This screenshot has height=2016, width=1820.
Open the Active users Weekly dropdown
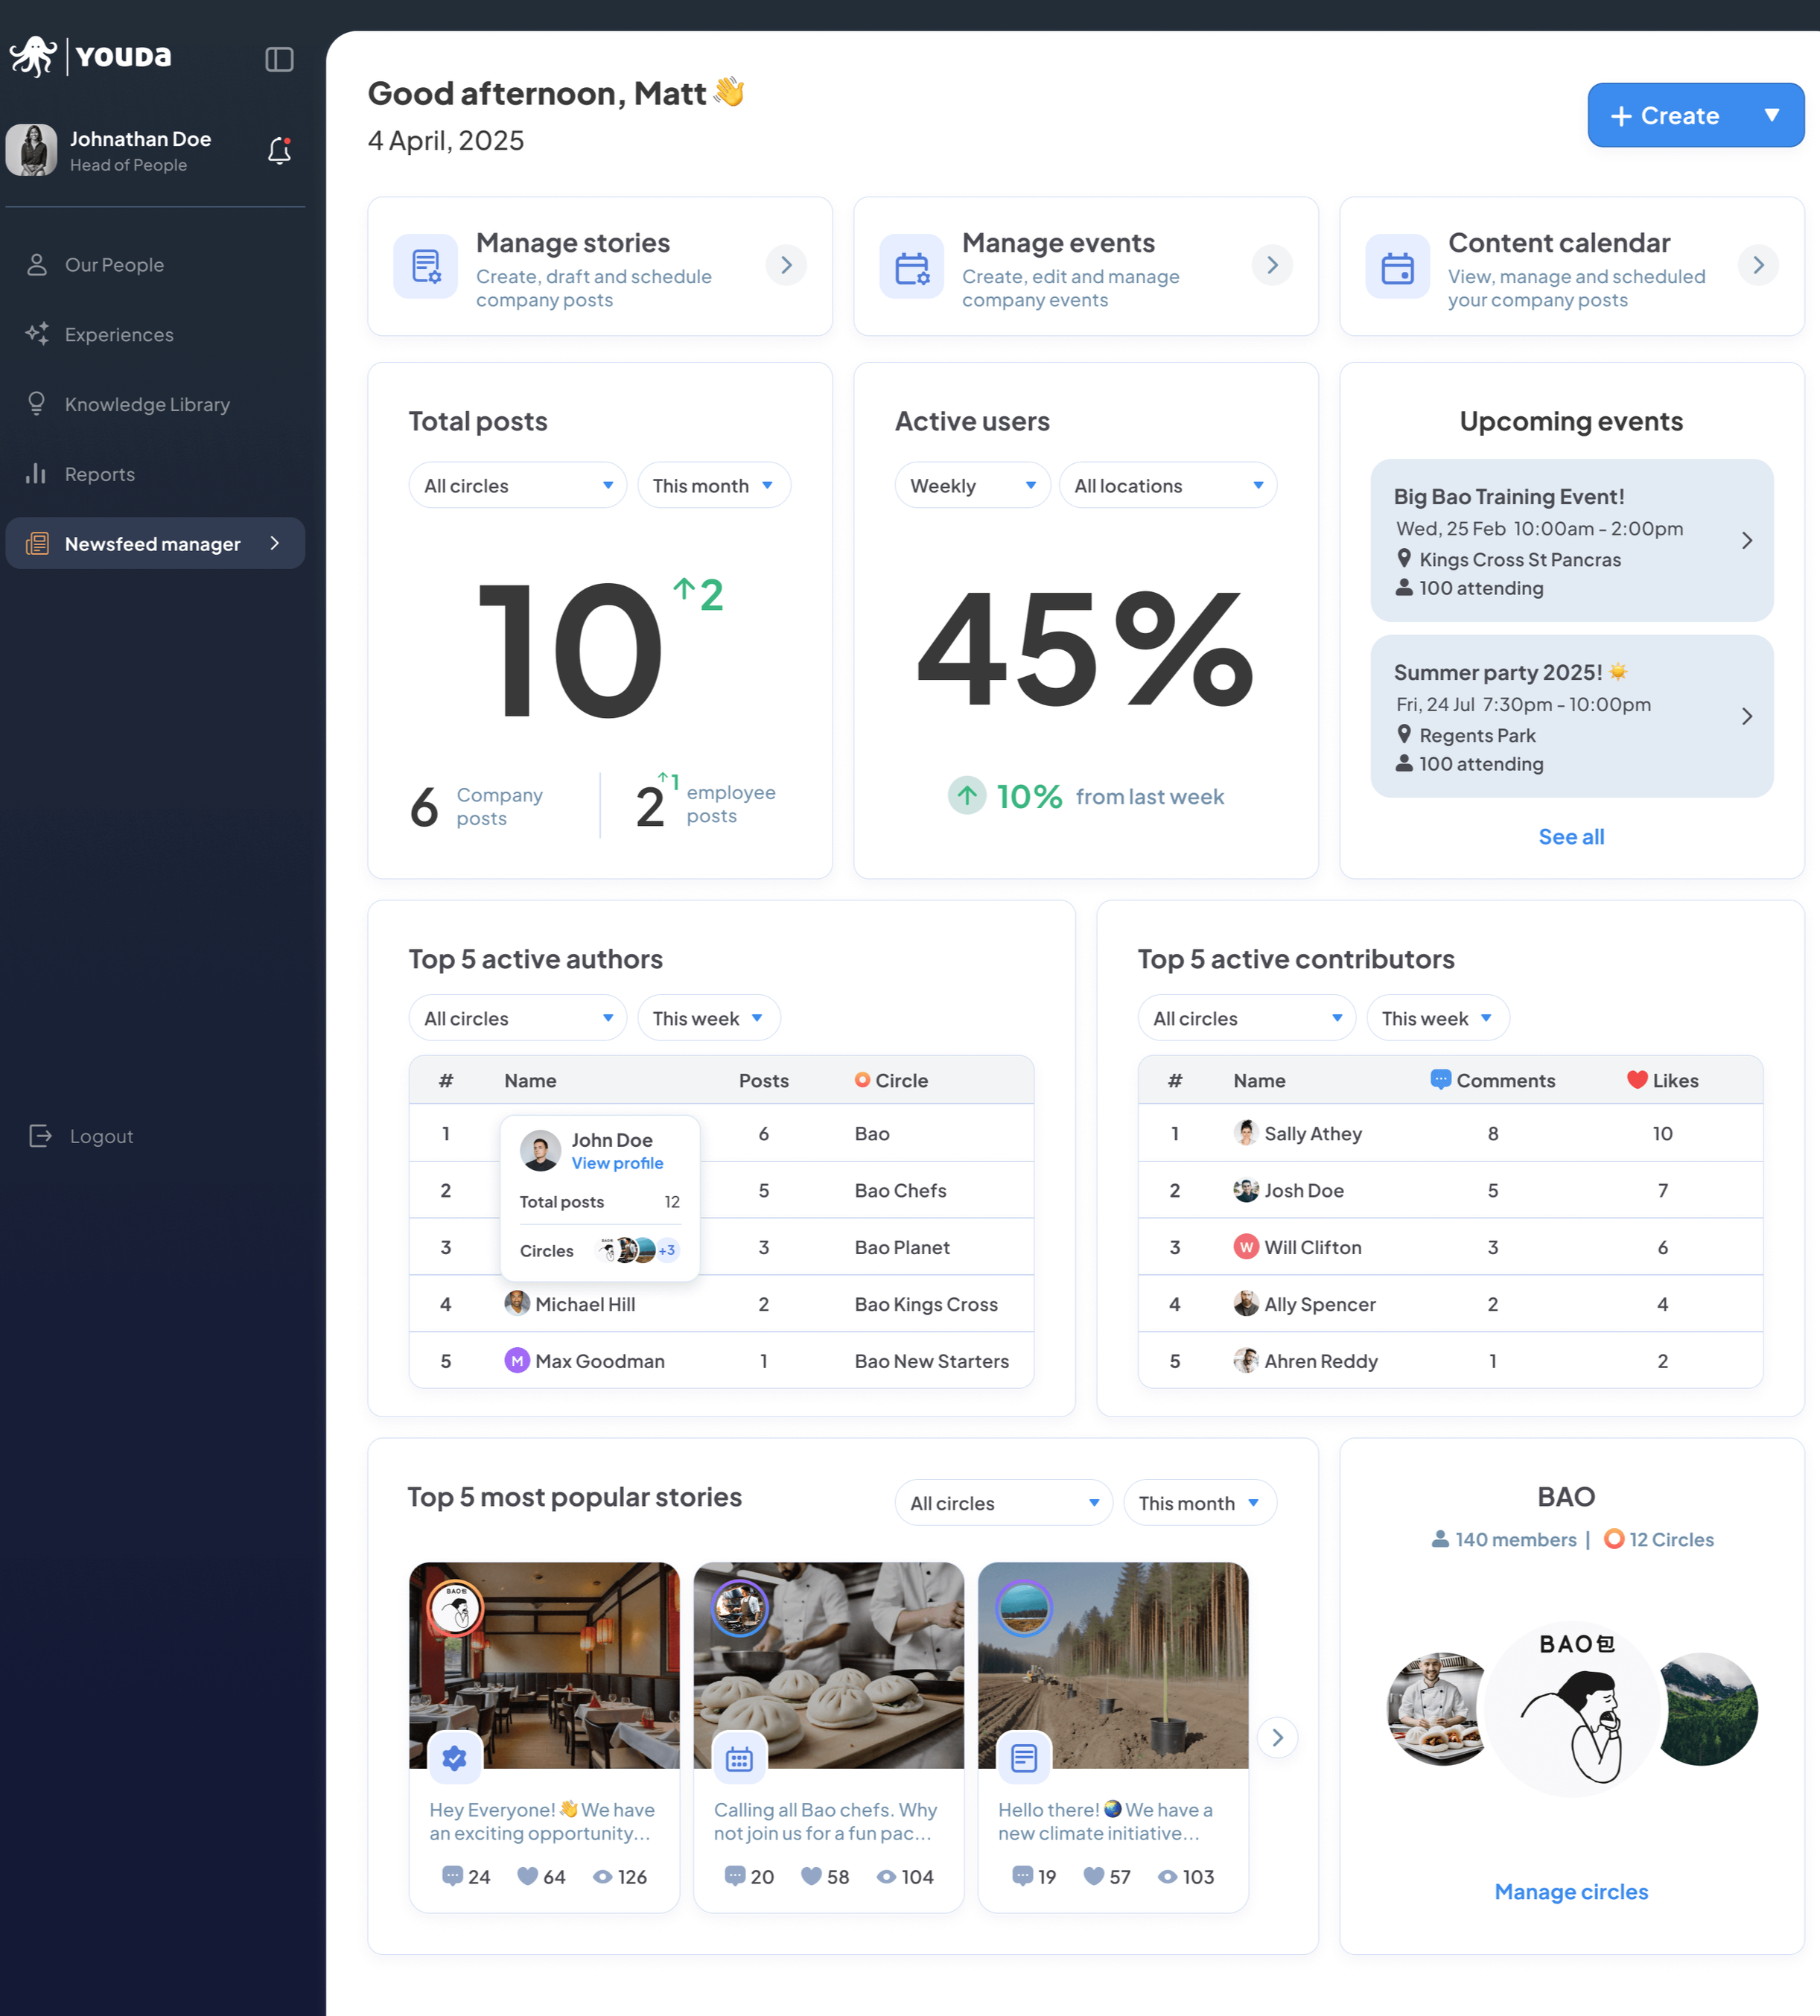(x=971, y=485)
